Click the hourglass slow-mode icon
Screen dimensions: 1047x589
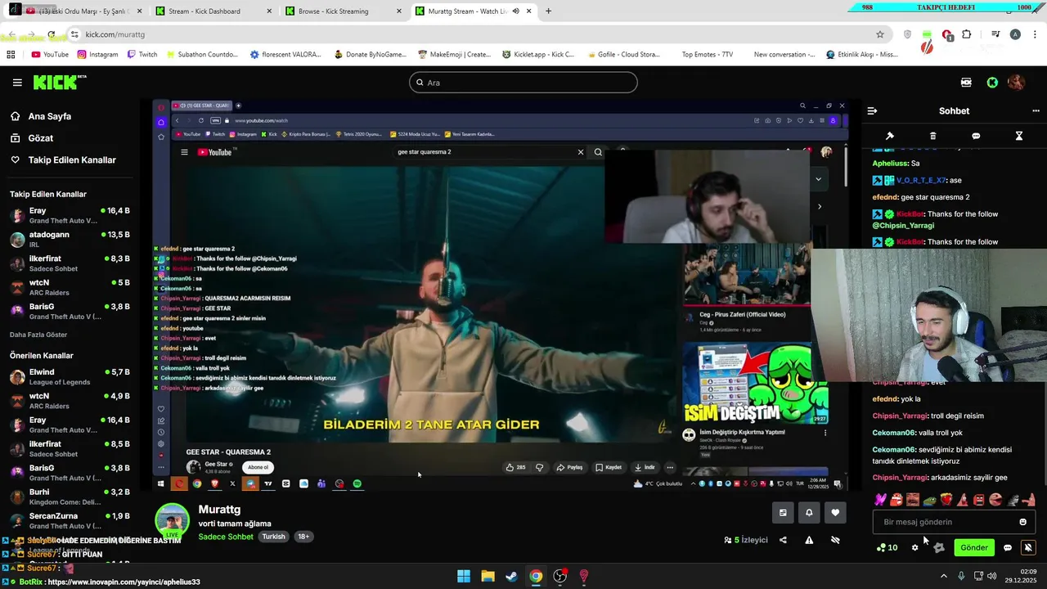pos(1019,136)
